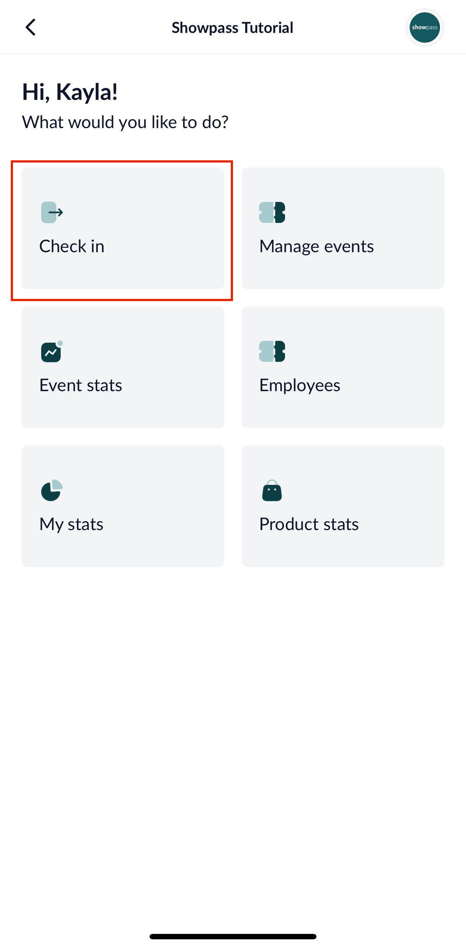
Task: Open the Event stats label
Action: coord(81,385)
